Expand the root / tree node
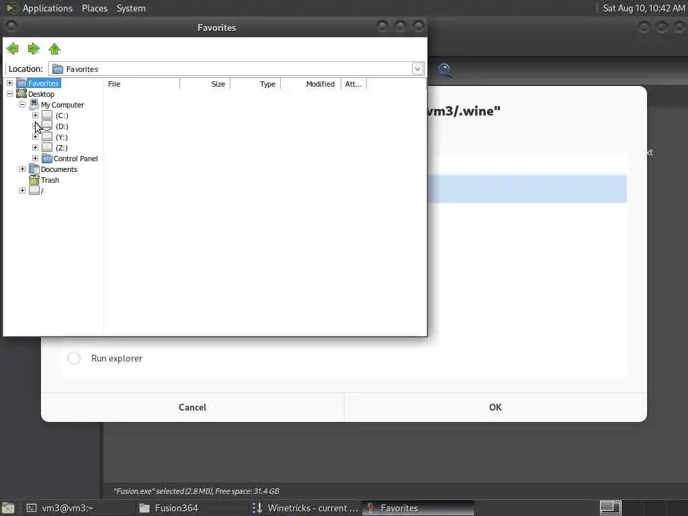The width and height of the screenshot is (688, 516). tap(22, 190)
